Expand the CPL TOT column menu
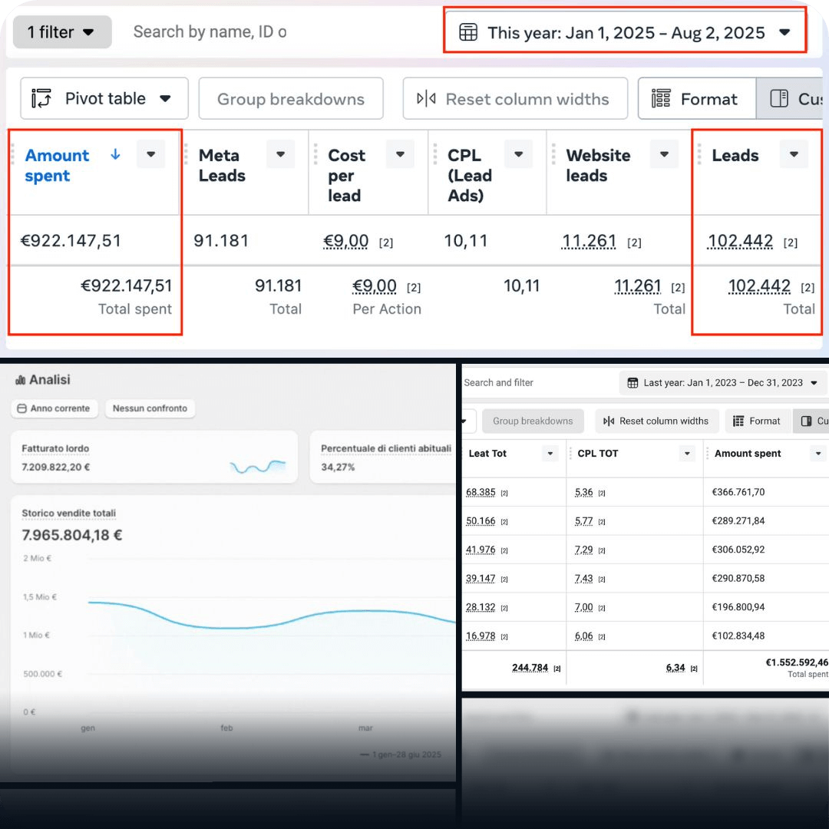829x829 pixels. tap(687, 454)
